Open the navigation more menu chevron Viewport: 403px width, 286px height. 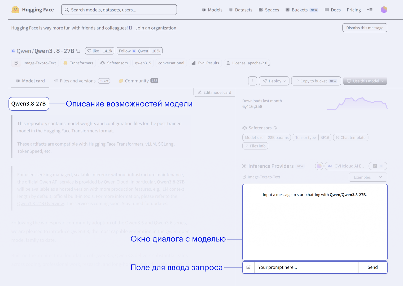coord(370,10)
